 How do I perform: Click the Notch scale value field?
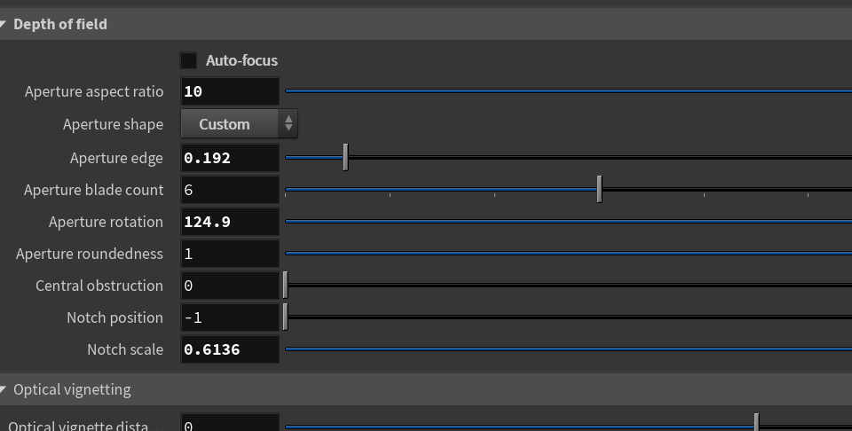pos(230,349)
